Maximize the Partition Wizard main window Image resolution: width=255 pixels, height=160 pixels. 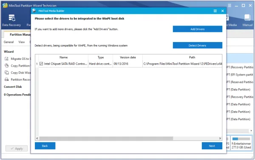tap(243, 6)
